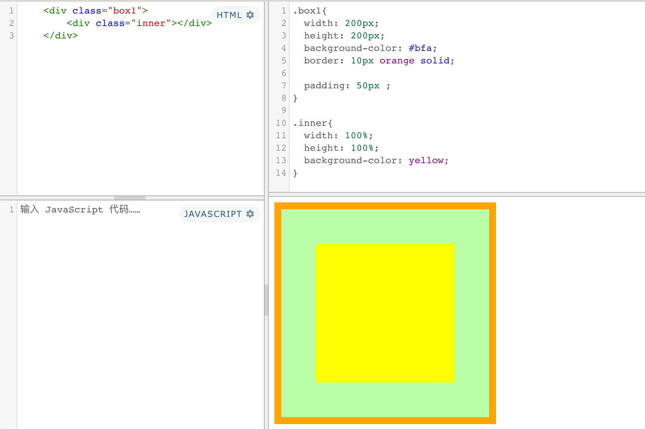The image size is (645, 429).
Task: Click the '.box1{' selector line
Action: [310, 11]
